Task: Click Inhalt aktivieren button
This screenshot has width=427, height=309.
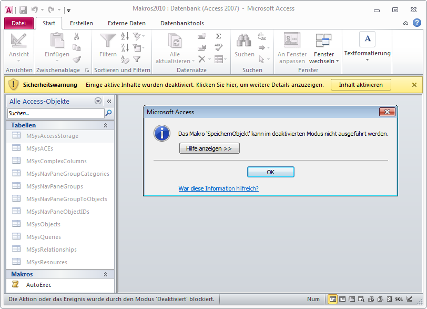Action: click(x=361, y=85)
